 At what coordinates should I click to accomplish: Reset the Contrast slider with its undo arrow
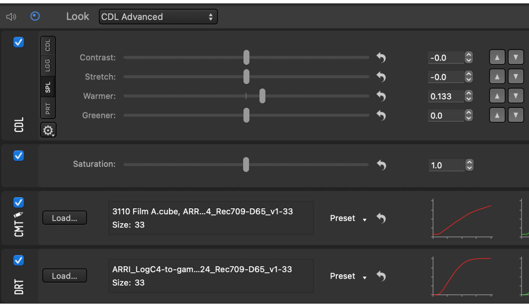click(381, 58)
